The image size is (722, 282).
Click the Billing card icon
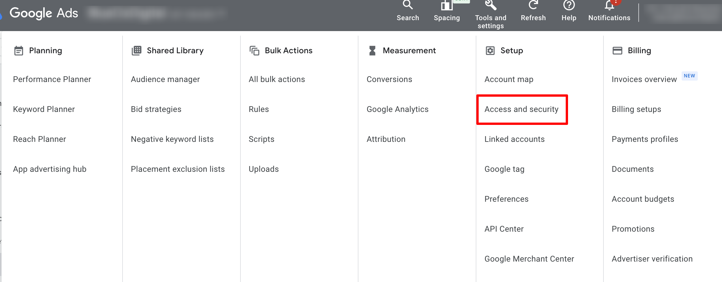[x=617, y=51]
